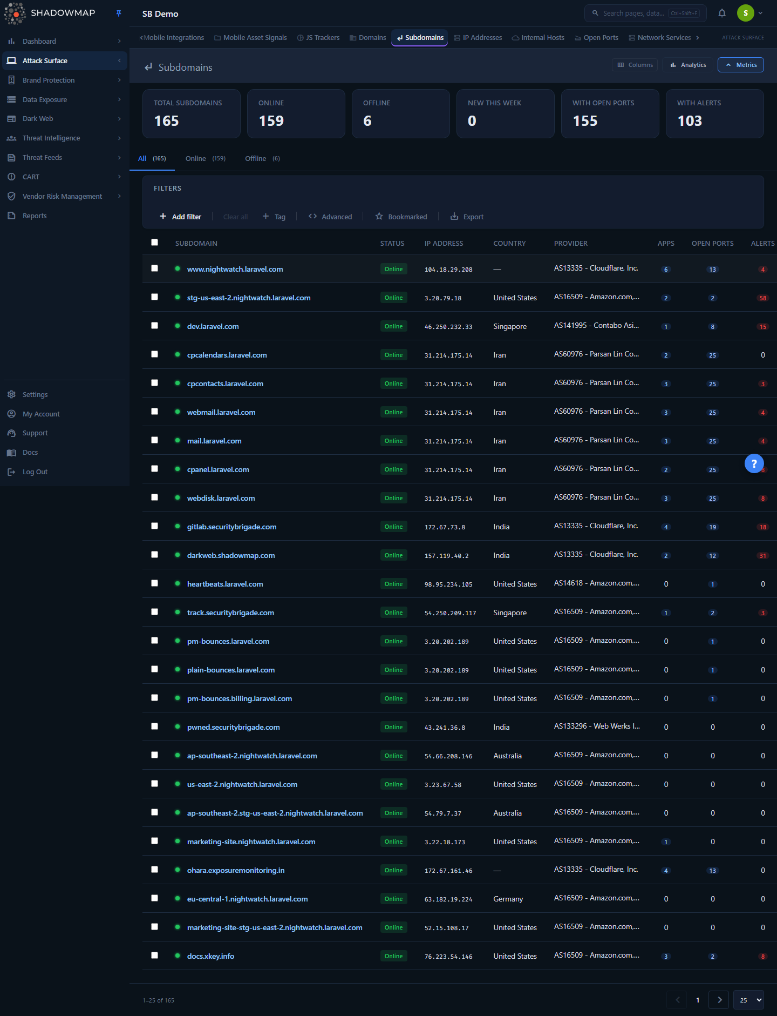Check the gitlab.securitybrigade.com row checkbox
777x1016 pixels.
click(155, 526)
